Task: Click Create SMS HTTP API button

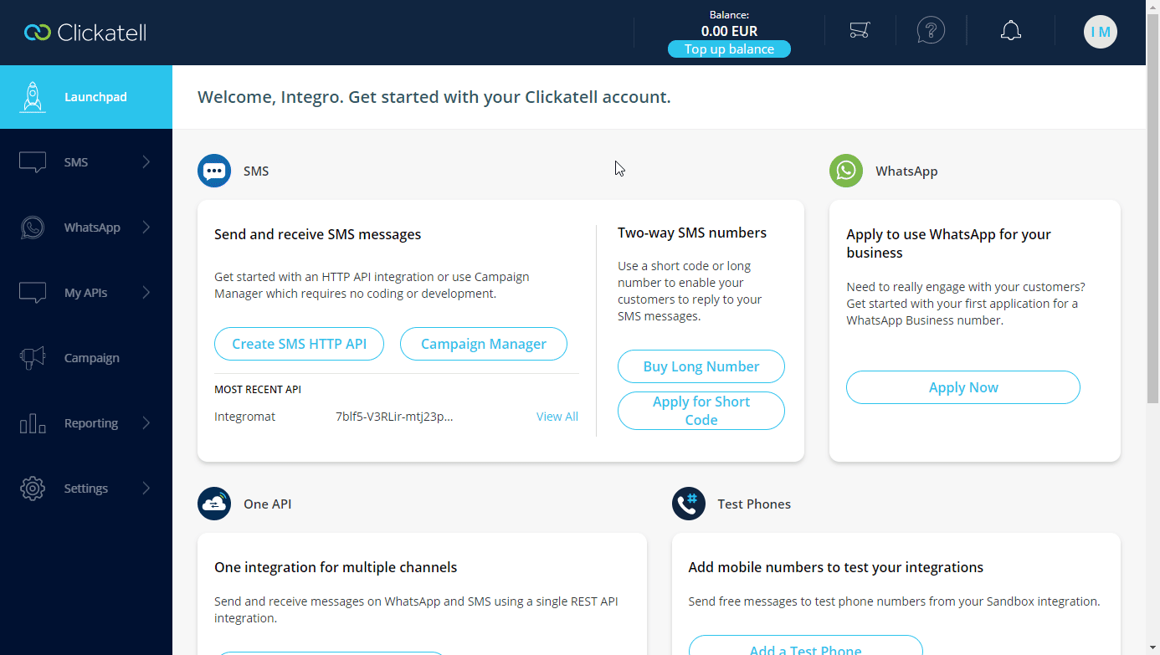Action: click(299, 344)
